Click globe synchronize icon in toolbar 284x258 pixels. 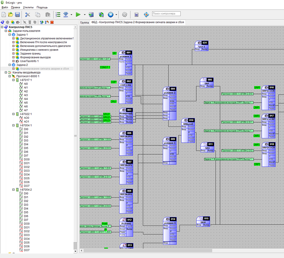tap(101, 14)
